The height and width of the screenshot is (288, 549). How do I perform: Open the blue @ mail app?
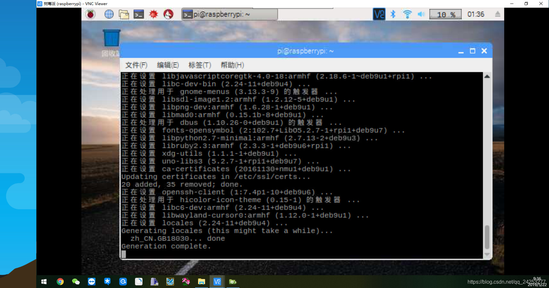(x=123, y=282)
